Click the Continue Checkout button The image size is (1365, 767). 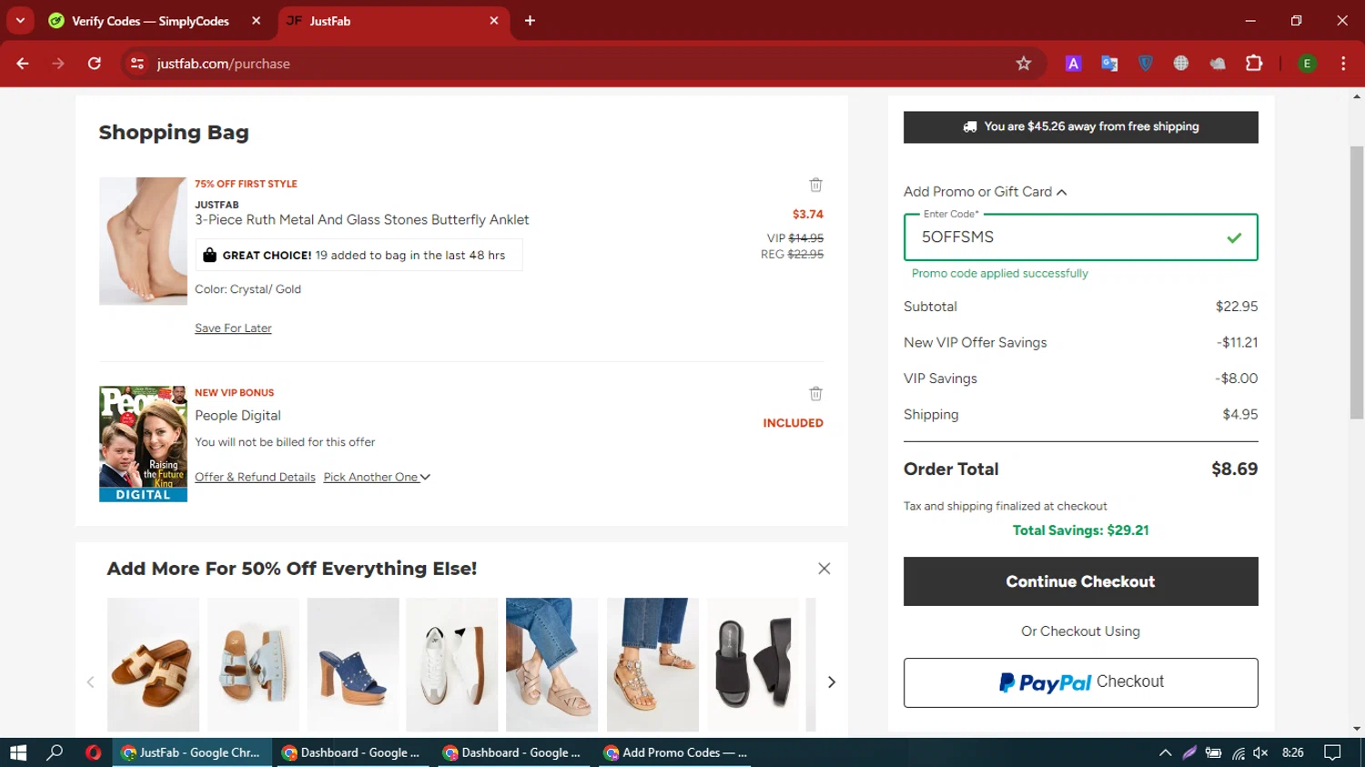(1080, 581)
